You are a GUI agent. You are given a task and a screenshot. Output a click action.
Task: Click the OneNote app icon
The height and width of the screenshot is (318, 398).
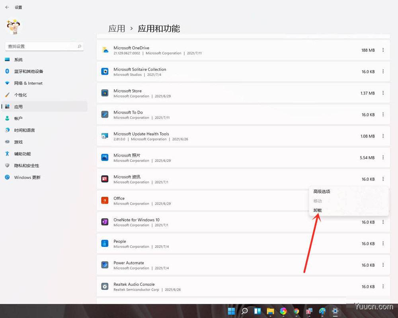[x=105, y=222]
